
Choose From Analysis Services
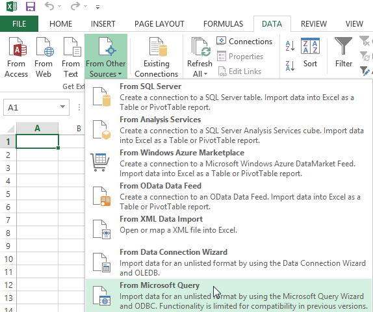[x=229, y=130]
